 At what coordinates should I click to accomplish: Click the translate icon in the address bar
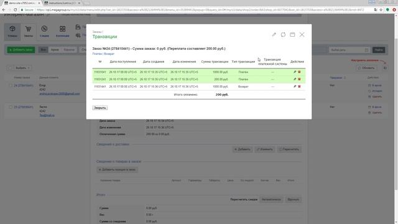point(376,10)
